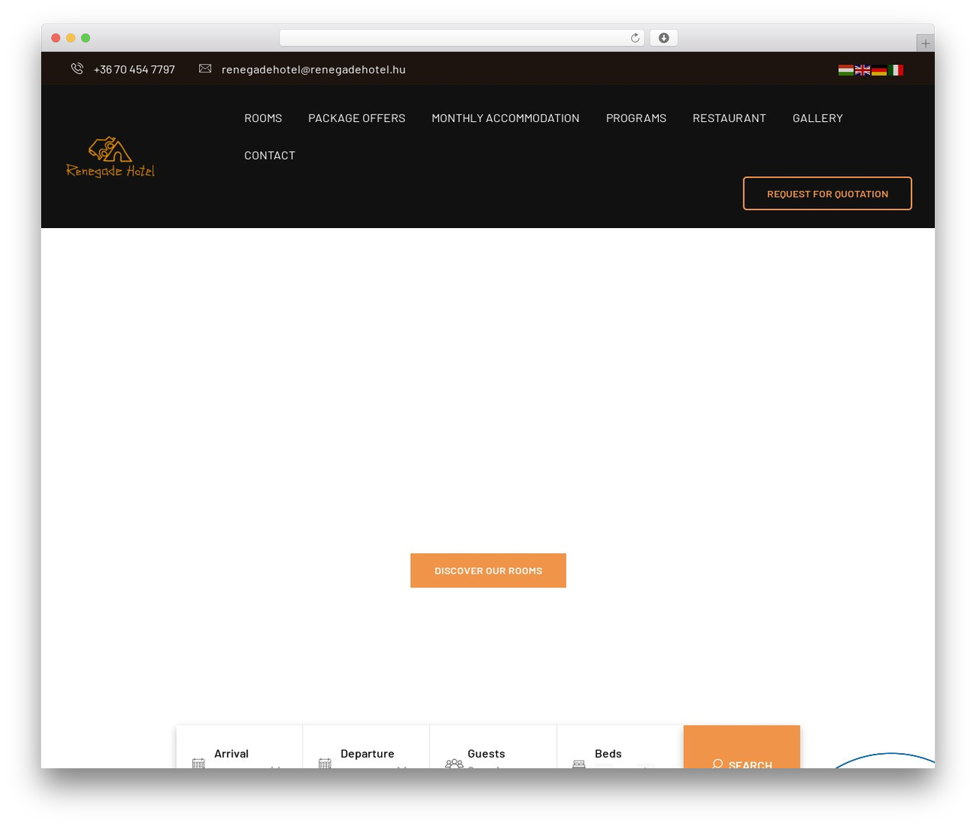
Task: View the Gallery menu item
Action: 817,118
